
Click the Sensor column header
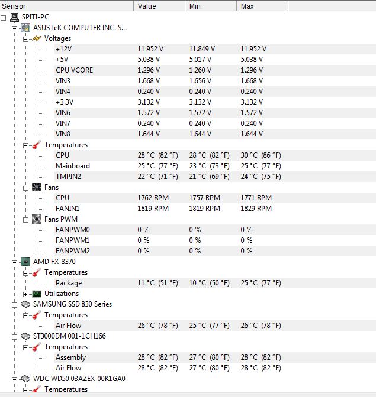(x=67, y=6)
